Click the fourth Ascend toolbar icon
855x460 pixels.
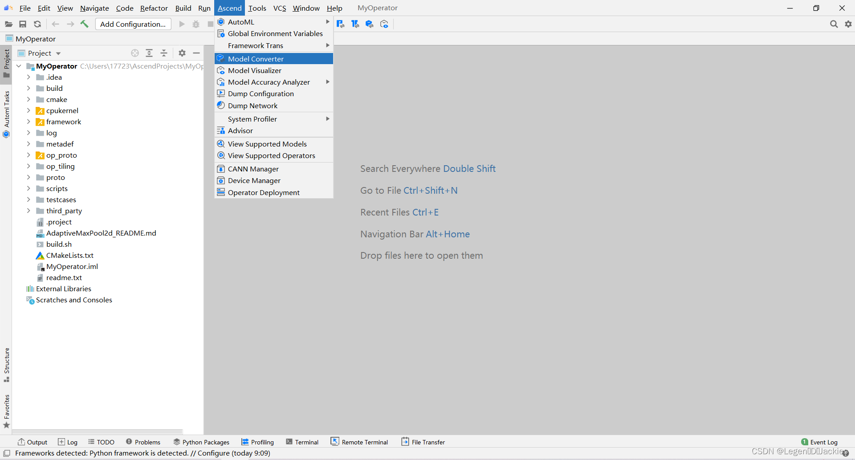pos(384,24)
